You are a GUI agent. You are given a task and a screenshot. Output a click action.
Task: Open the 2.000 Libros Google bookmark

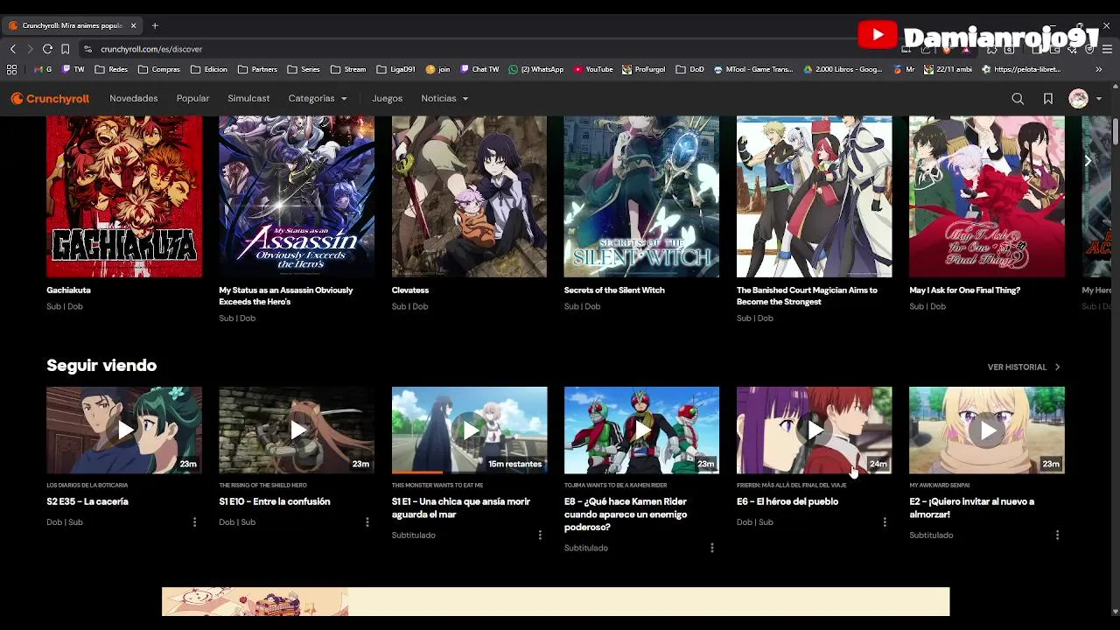(x=842, y=69)
